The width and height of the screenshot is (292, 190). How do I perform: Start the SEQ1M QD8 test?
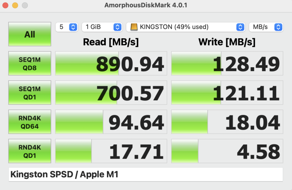tap(30, 63)
